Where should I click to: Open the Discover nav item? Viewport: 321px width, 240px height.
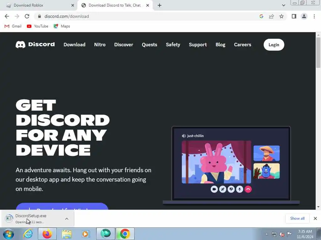[124, 44]
